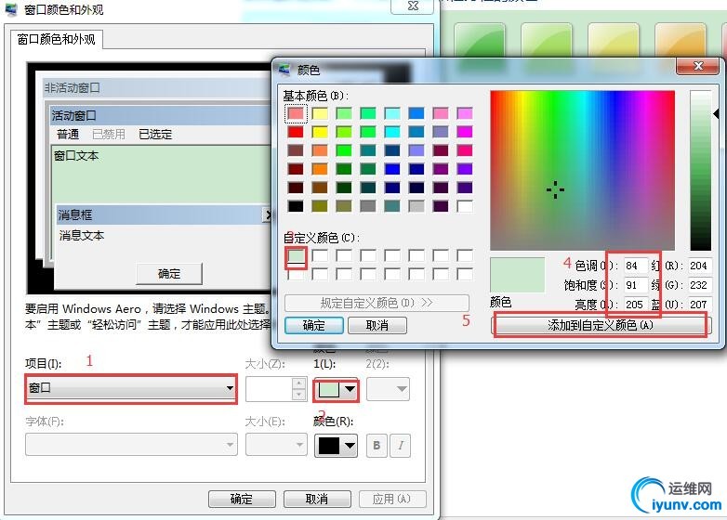Image resolution: width=727 pixels, height=520 pixels.
Task: Click 取消 in the 颜色 dialog
Action: pos(377,326)
